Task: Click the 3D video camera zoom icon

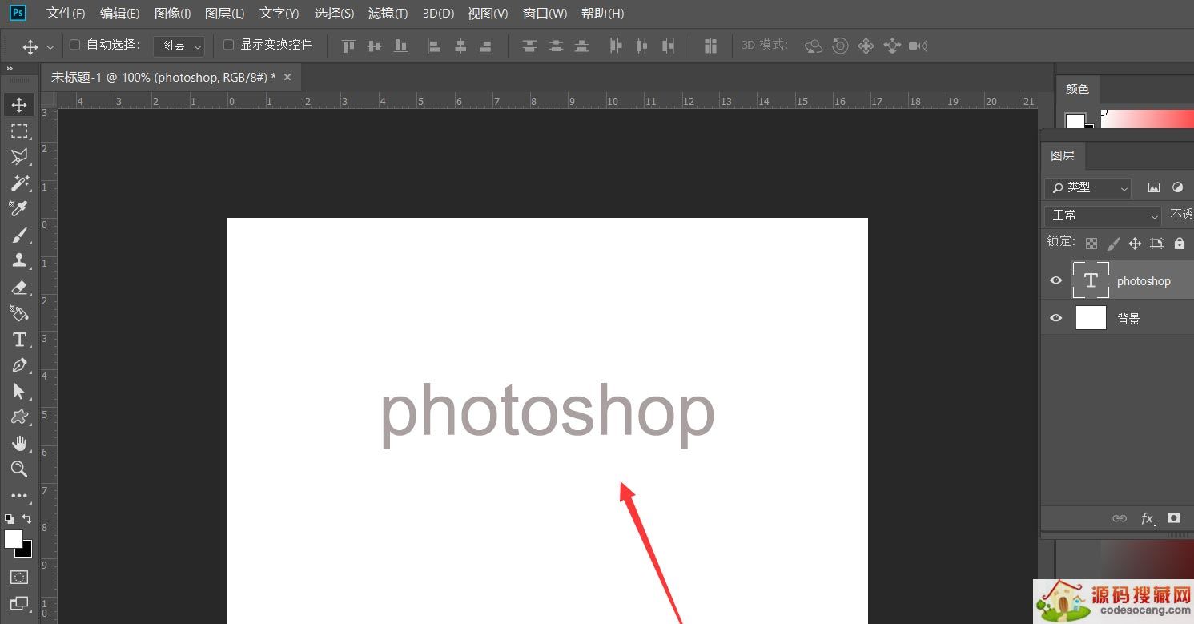Action: (918, 46)
